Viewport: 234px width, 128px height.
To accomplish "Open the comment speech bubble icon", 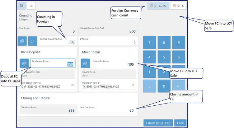I will 32,41.
